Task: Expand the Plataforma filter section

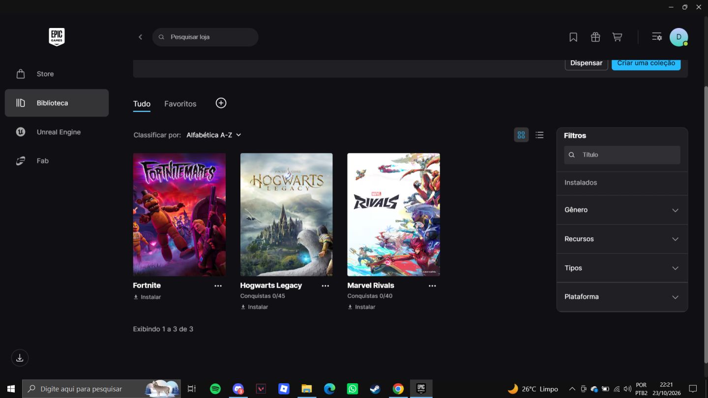Action: [622, 297]
